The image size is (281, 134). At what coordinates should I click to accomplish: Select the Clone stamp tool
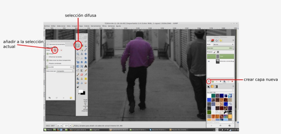[x=82, y=79]
